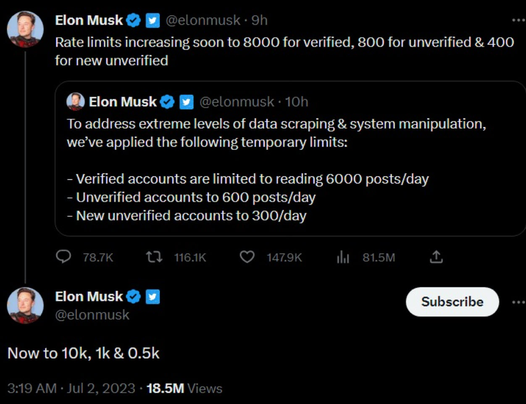The image size is (526, 404).
Task: Click the 18.5M Views count
Action: [184, 388]
